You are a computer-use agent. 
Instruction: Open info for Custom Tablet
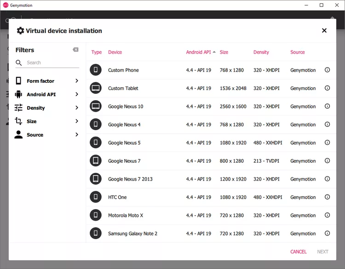pyautogui.click(x=327, y=88)
